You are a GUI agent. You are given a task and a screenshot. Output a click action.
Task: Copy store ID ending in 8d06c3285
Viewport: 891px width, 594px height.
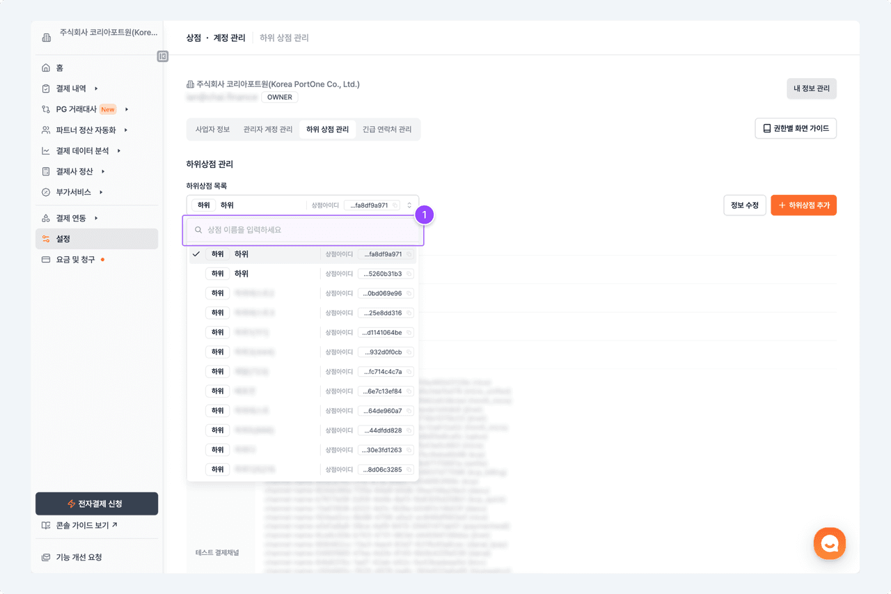409,469
